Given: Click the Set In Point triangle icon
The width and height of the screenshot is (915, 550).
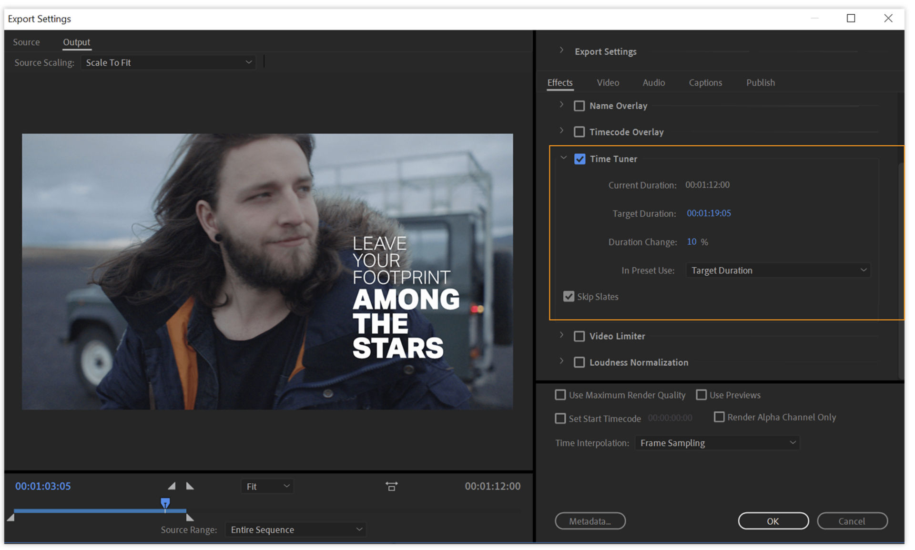Looking at the screenshot, I should point(172,486).
